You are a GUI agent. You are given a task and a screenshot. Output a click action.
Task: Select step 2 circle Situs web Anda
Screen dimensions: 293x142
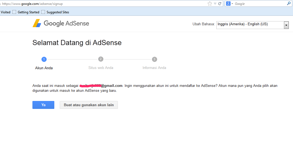[x=101, y=59]
